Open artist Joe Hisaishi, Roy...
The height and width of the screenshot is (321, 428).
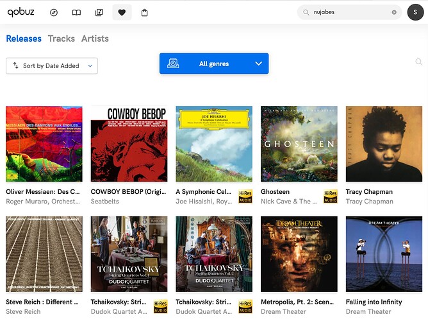click(x=204, y=201)
